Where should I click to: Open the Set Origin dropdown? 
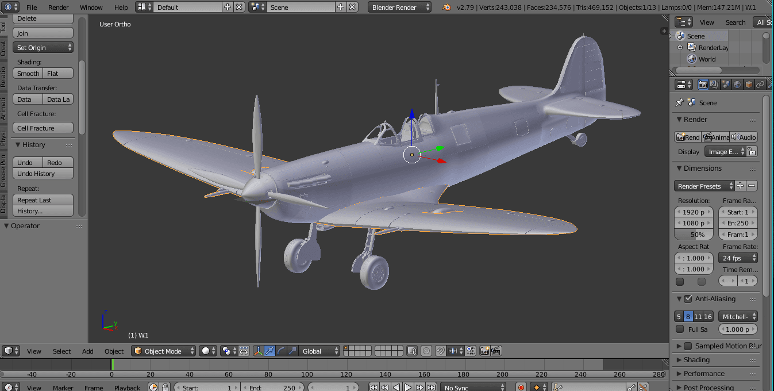(43, 48)
